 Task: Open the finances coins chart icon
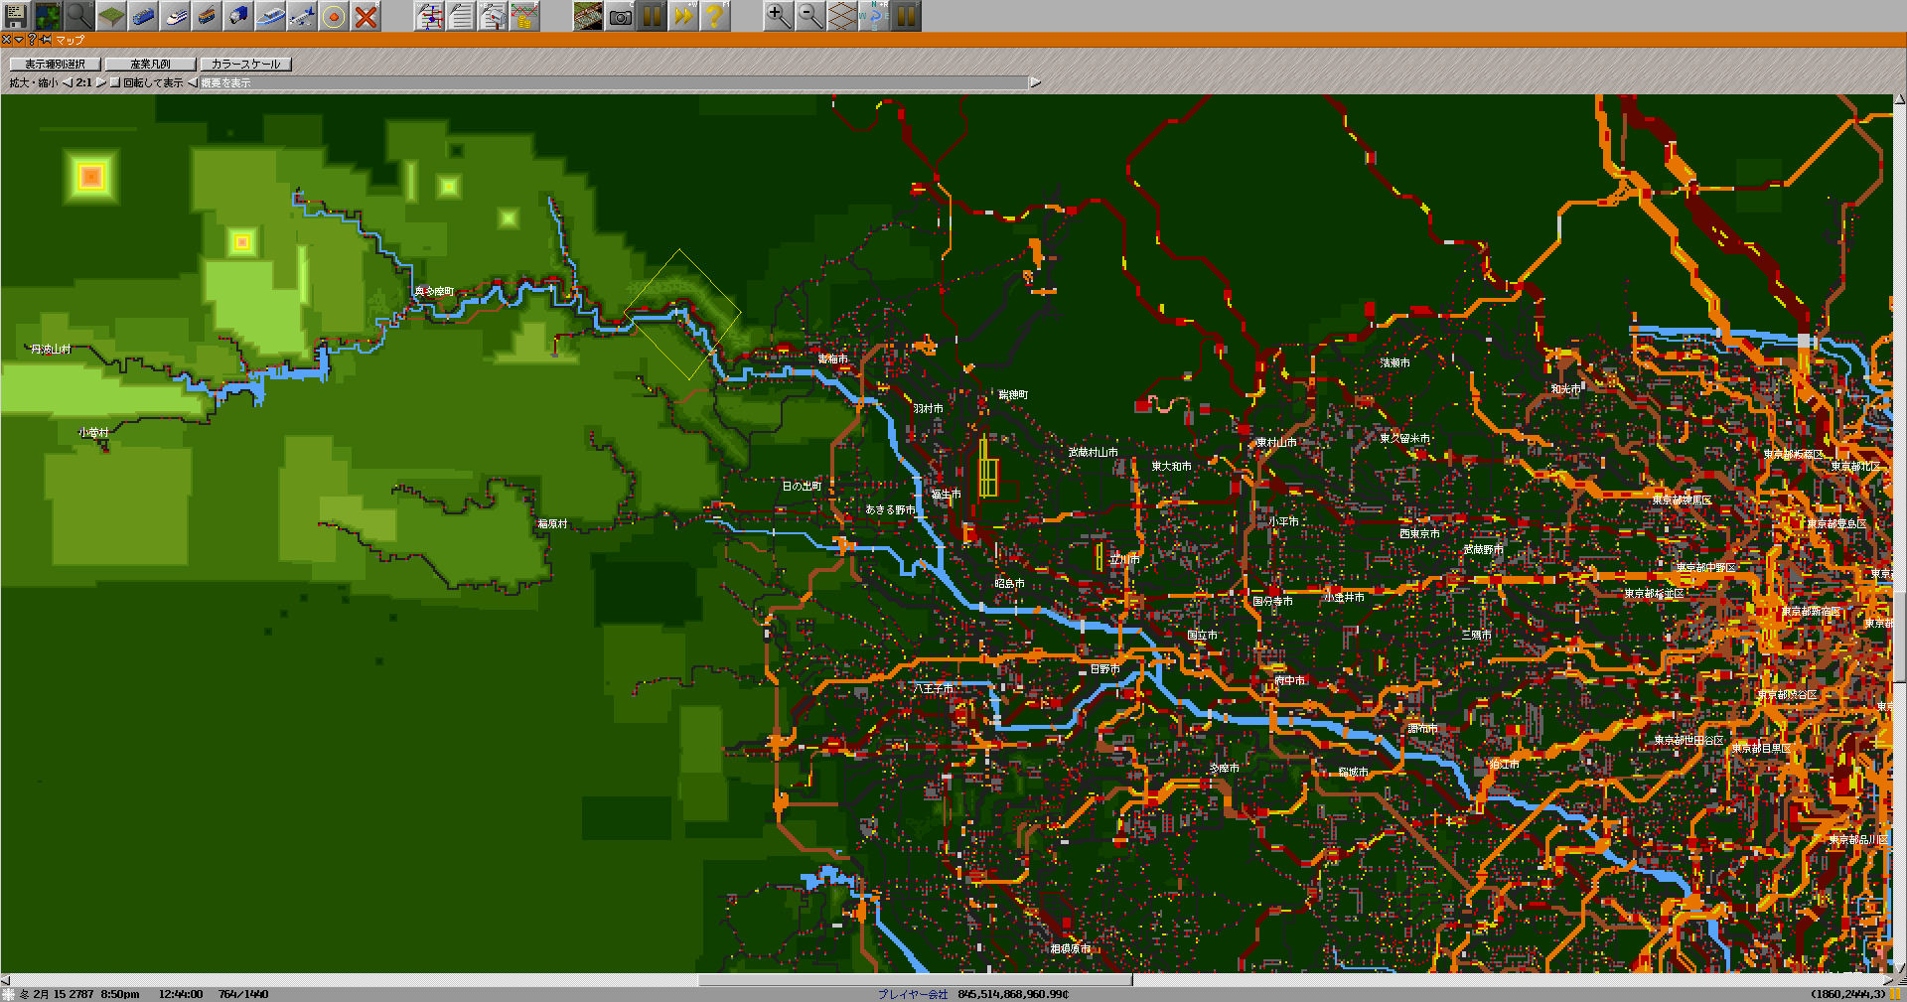point(524,16)
